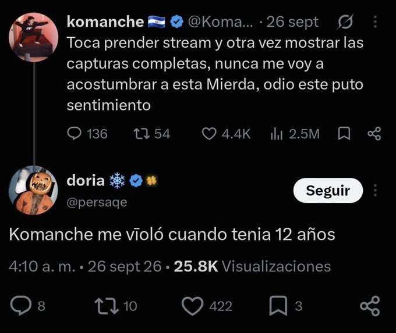Open more options for komanche's tweet
The width and height of the screenshot is (396, 333).
coord(375,22)
